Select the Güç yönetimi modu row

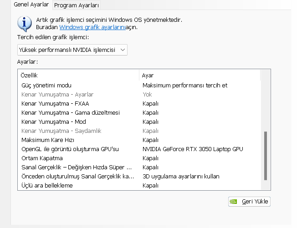click(46, 85)
